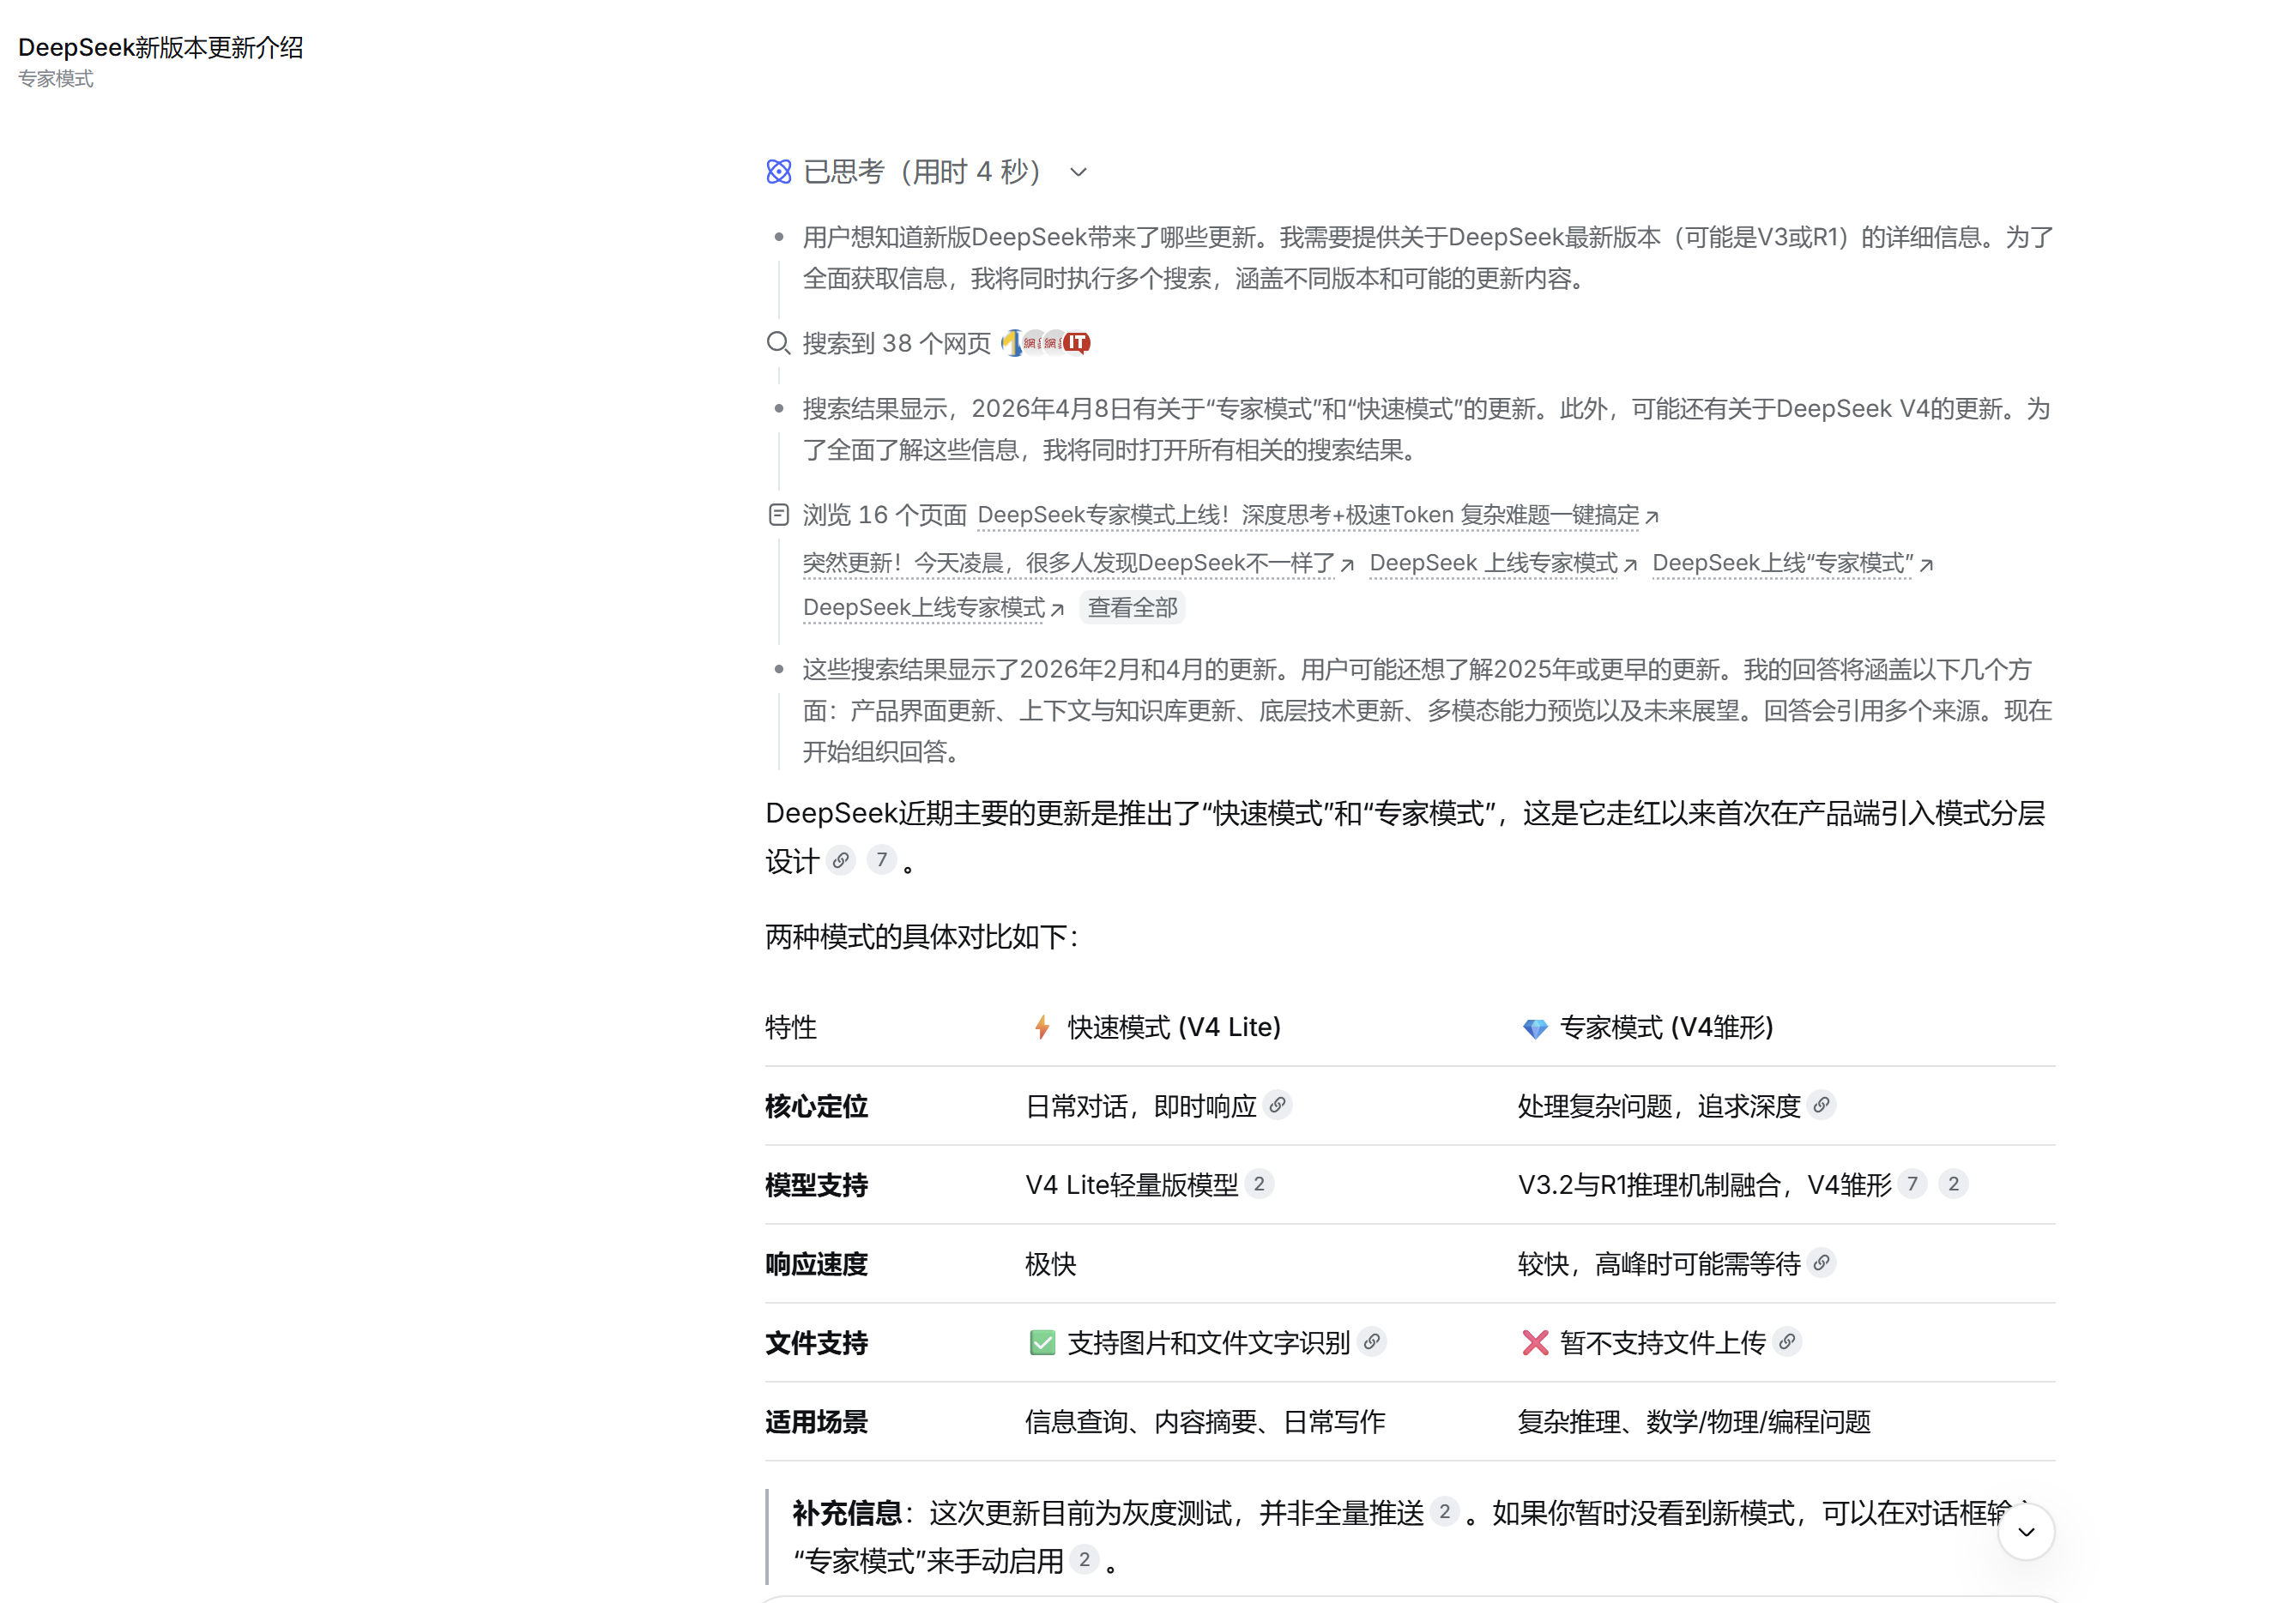The image size is (2296, 1603).
Task: Collapse the 已思考 thinking section chevron
Action: tap(1077, 172)
